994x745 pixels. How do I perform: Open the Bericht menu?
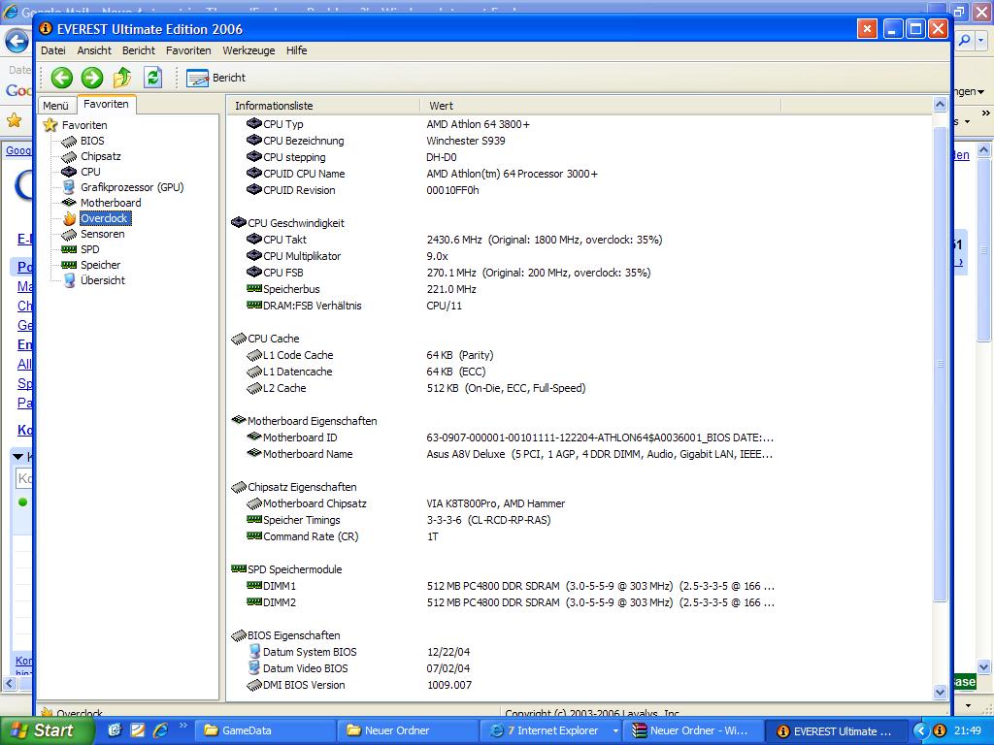coord(138,50)
